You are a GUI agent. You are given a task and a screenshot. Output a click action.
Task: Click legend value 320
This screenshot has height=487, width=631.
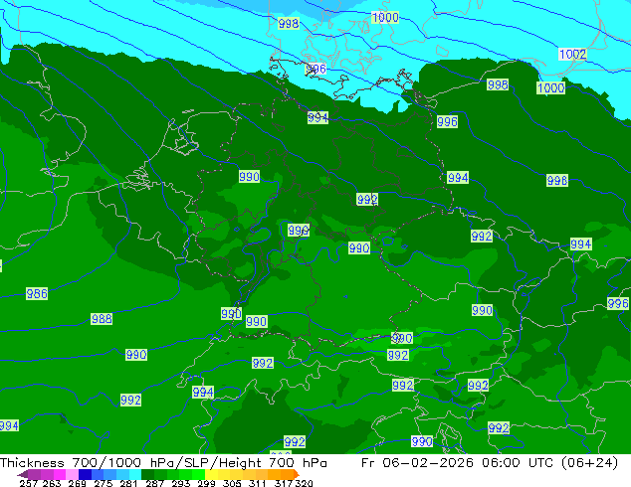[x=304, y=483]
